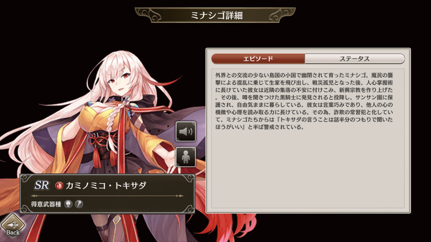Tap the right ornament of title banner
The width and height of the screenshot is (431, 242).
pyautogui.click(x=282, y=15)
